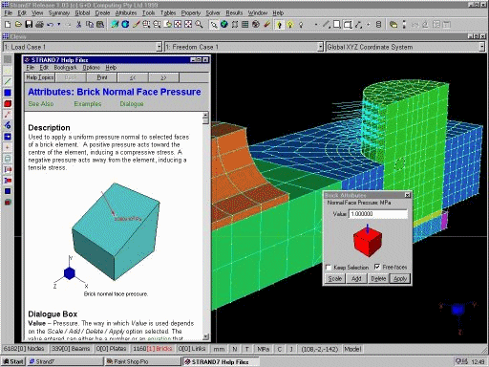Click the next topic >> button
This screenshot has height=367, width=489.
(x=163, y=77)
